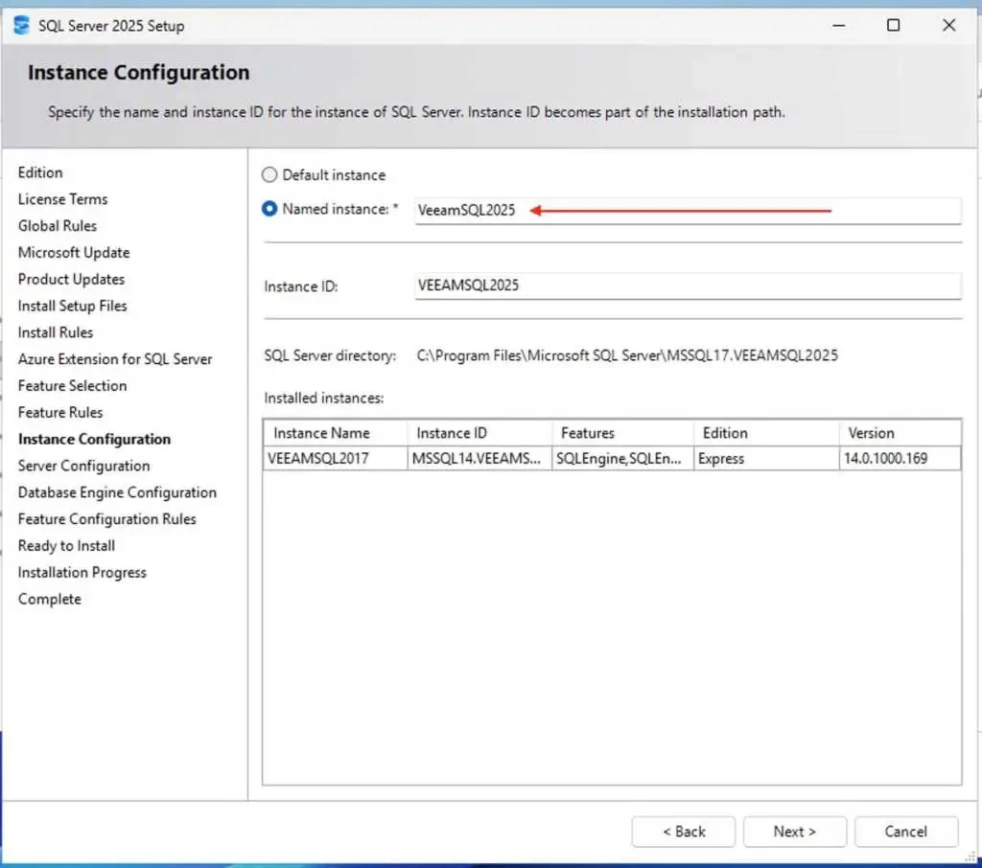The width and height of the screenshot is (982, 868).
Task: Click the Named instance text field
Action: coord(687,211)
